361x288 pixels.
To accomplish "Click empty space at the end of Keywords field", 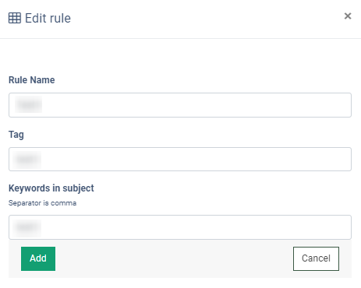I will pos(312,227).
